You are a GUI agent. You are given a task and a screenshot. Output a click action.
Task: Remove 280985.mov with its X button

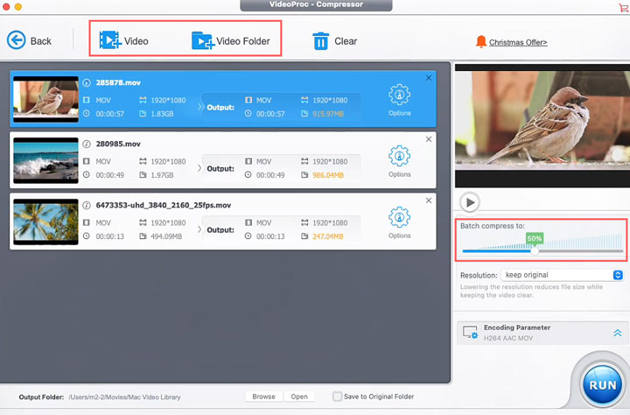pos(429,139)
